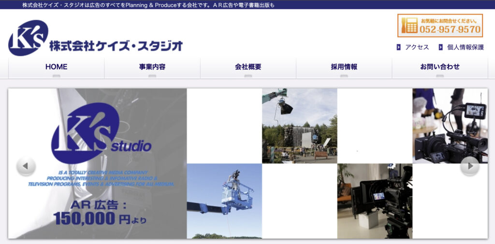Open the 事業内容 menu item
The height and width of the screenshot is (244, 495).
152,67
